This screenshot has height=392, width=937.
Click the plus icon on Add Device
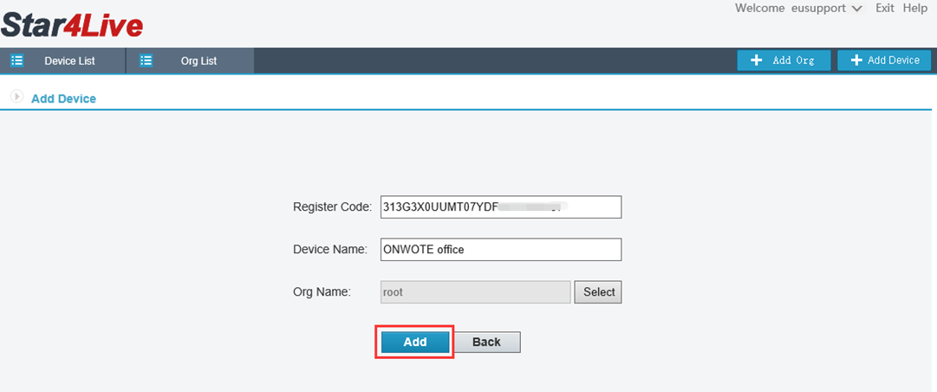pyautogui.click(x=856, y=61)
